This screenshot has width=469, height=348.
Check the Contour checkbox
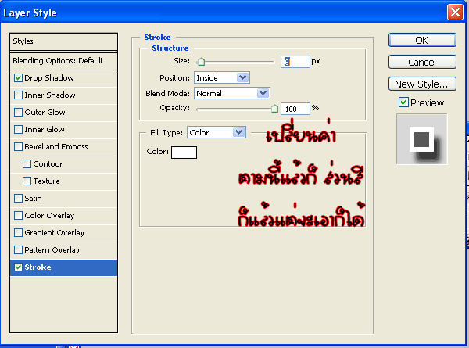tap(27, 164)
